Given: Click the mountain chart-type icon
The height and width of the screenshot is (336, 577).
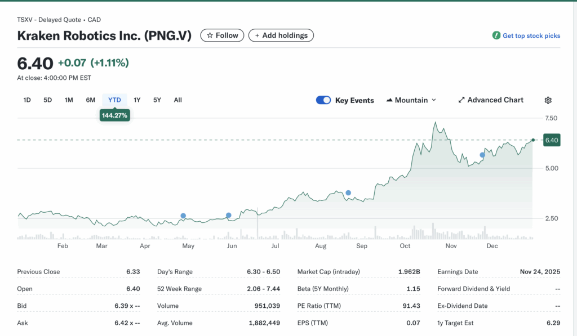Looking at the screenshot, I should 389,100.
